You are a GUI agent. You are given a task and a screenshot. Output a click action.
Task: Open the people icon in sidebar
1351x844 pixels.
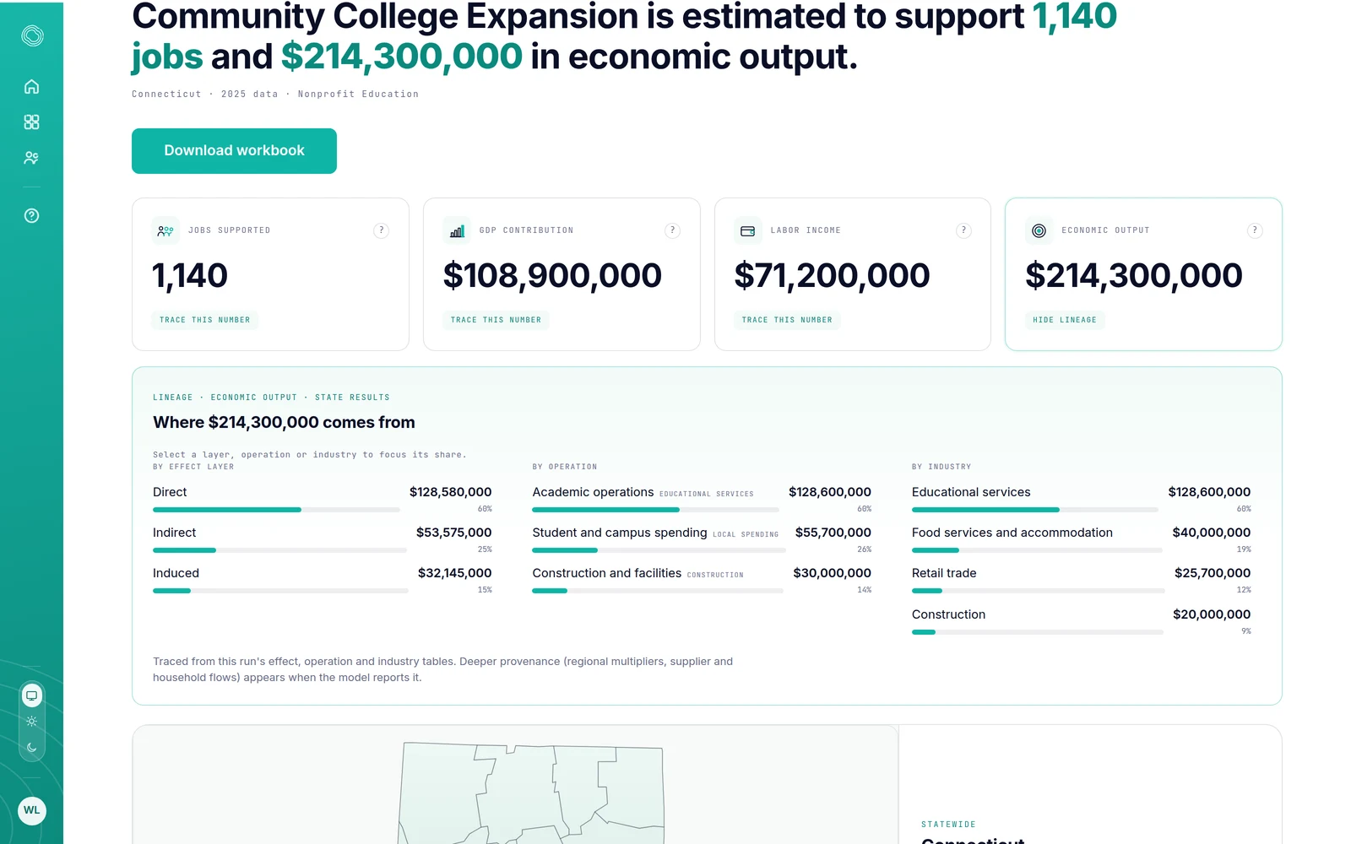[x=31, y=158]
